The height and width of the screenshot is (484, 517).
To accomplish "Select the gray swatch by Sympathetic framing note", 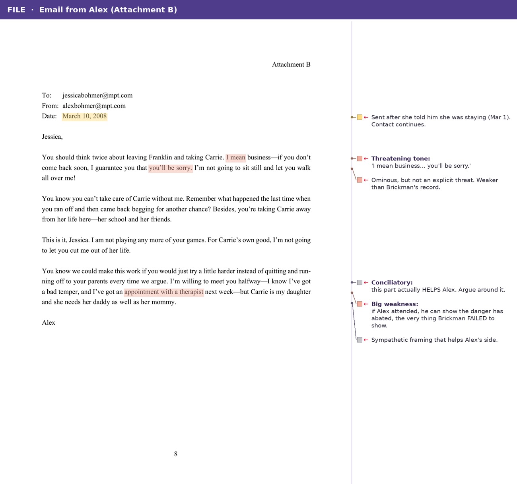I will point(360,340).
